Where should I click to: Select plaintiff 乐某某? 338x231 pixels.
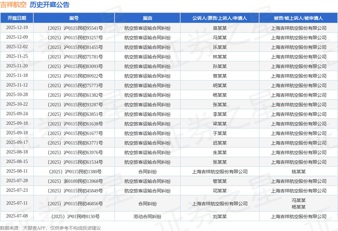[x=220, y=48]
